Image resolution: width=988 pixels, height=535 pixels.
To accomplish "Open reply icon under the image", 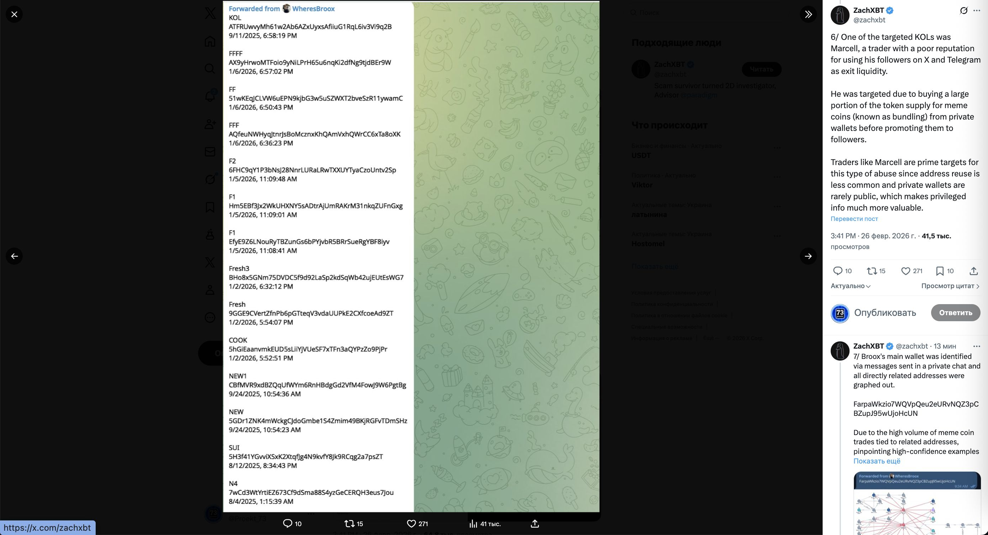I will click(x=287, y=524).
